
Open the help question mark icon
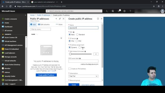[130, 11]
